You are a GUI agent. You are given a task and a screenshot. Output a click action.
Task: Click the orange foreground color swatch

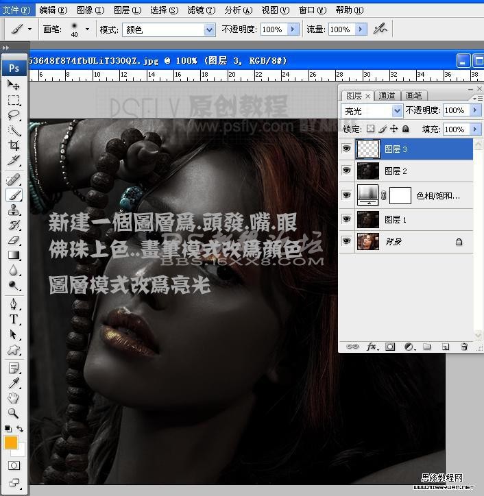[10, 443]
